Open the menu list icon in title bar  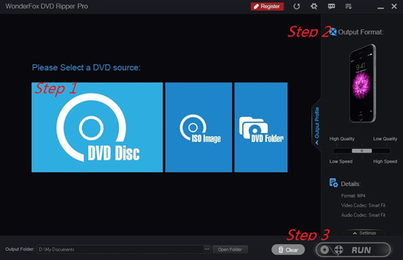coord(349,6)
